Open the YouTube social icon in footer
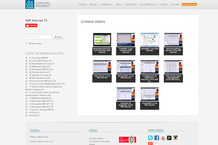This screenshot has height=145, width=218. pos(163,138)
